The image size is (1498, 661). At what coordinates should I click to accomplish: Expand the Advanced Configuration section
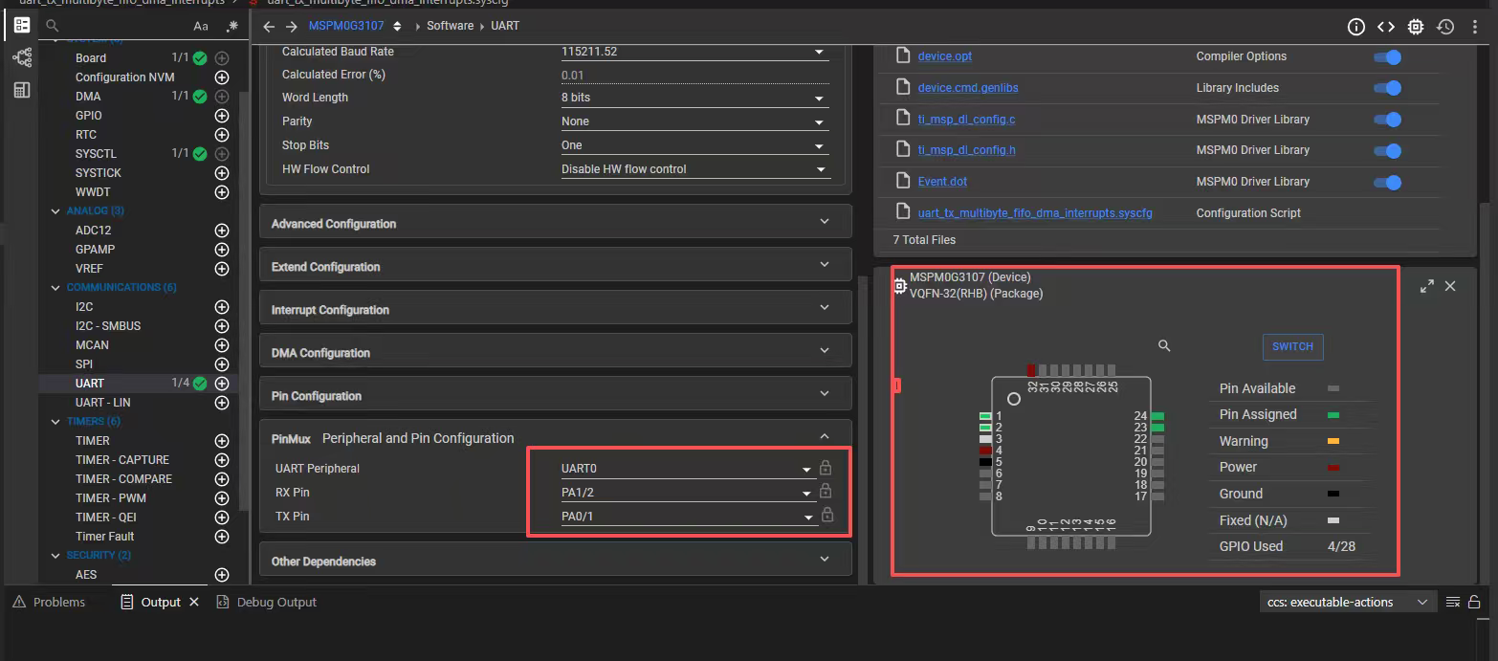[x=555, y=222]
